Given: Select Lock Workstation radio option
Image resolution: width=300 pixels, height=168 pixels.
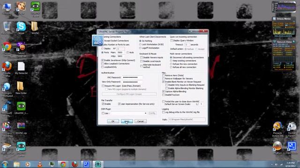Looking at the screenshot, I should (x=140, y=45).
